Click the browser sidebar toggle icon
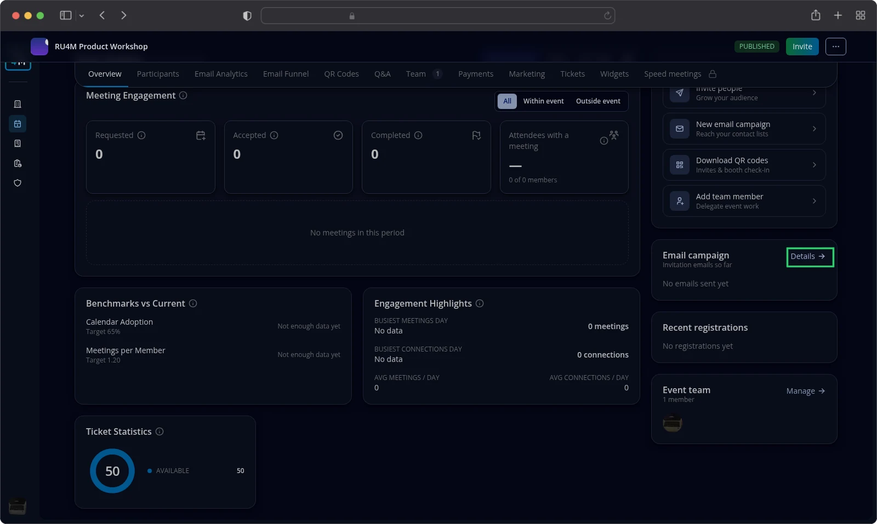Viewport: 877px width, 524px height. [66, 15]
